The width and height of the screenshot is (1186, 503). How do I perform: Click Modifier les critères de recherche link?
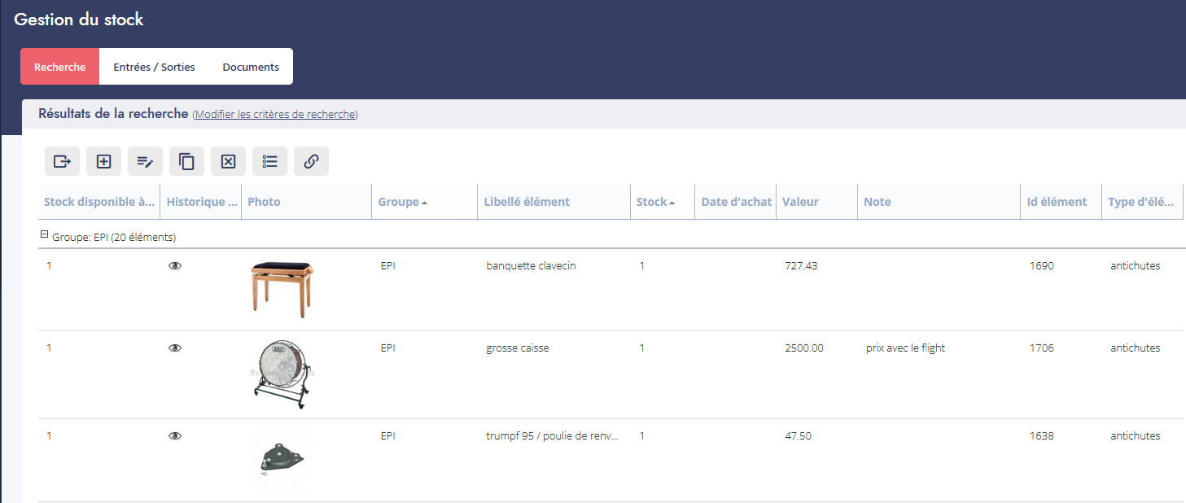[275, 115]
